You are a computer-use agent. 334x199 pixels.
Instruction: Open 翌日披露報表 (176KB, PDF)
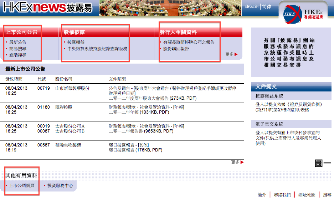click(x=135, y=150)
